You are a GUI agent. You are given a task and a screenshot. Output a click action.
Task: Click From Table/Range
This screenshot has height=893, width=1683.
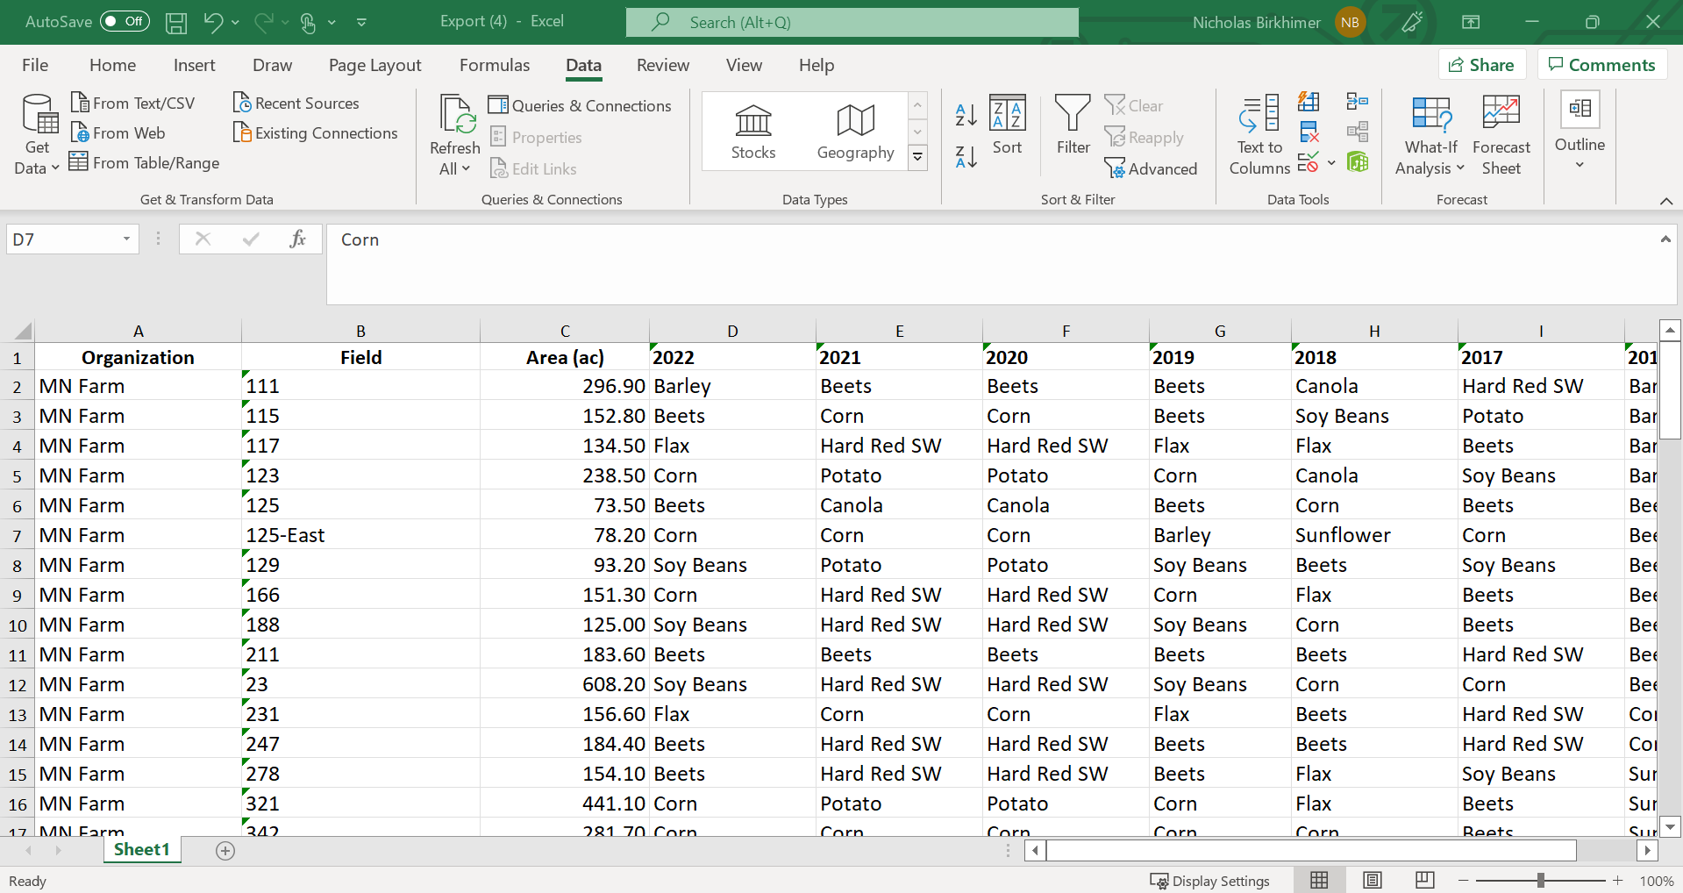pyautogui.click(x=146, y=162)
